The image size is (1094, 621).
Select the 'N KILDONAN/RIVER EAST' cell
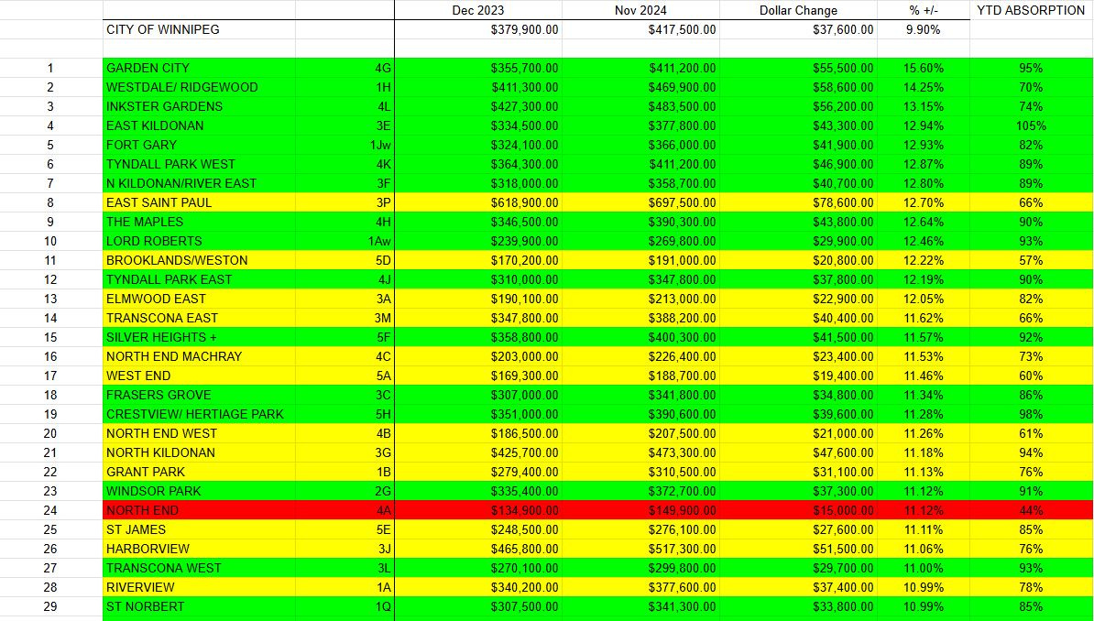(199, 183)
